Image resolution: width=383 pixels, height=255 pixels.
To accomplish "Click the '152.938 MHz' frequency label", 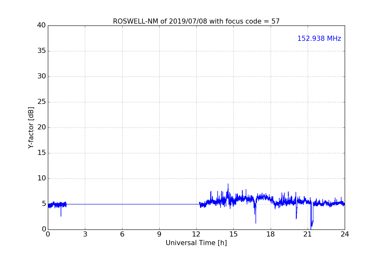I will pos(319,39).
